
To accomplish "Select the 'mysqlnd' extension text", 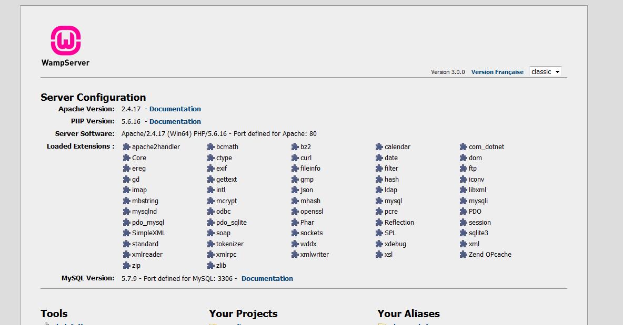I will tap(145, 212).
